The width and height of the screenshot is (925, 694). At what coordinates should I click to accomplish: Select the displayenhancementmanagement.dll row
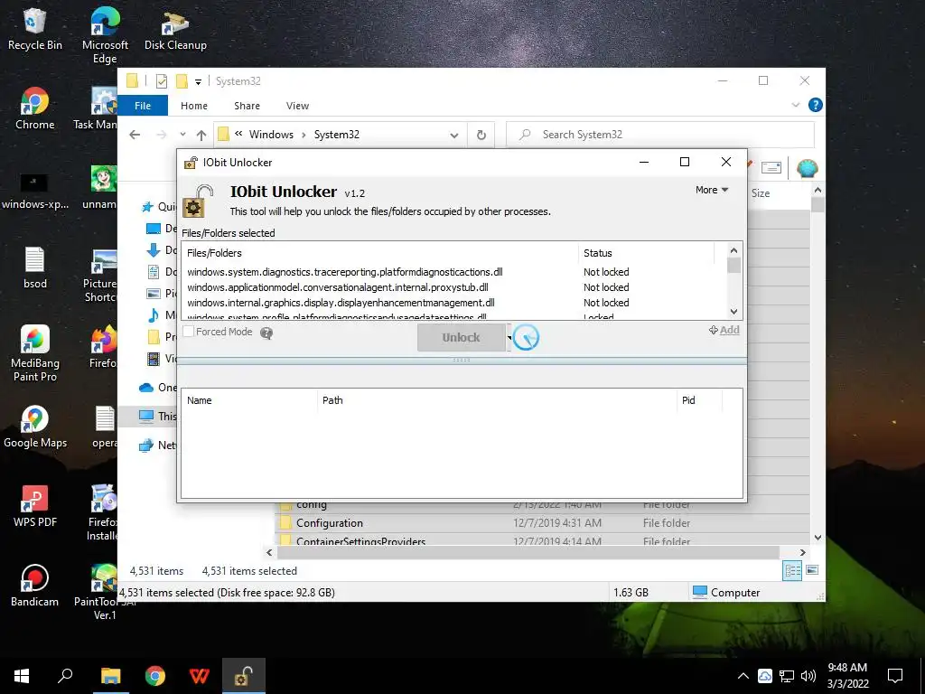tap(455, 303)
